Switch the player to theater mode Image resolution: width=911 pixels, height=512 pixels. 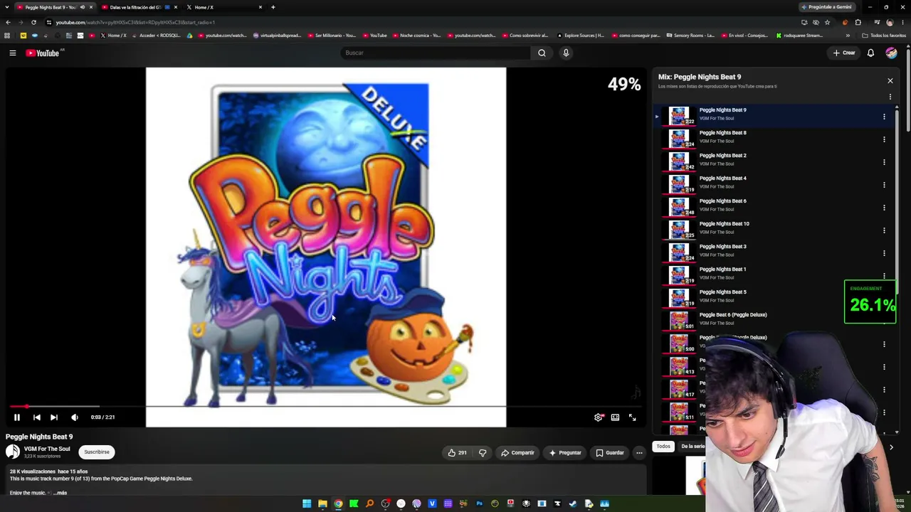tap(615, 417)
